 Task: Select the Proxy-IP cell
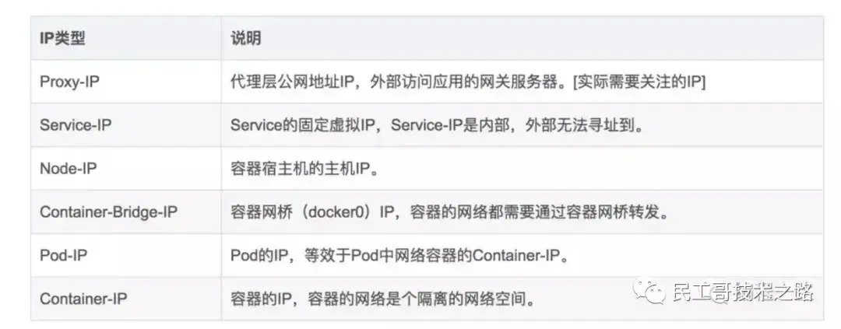[x=67, y=82]
